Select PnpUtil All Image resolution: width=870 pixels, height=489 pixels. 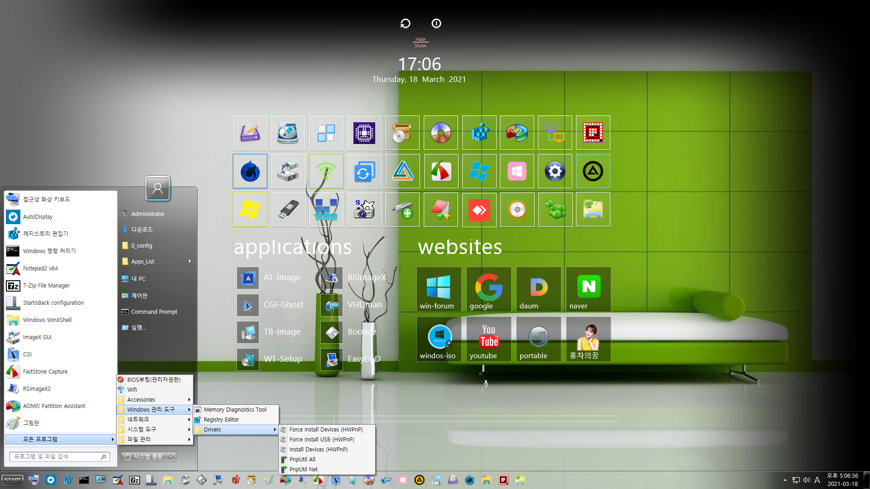click(327, 460)
